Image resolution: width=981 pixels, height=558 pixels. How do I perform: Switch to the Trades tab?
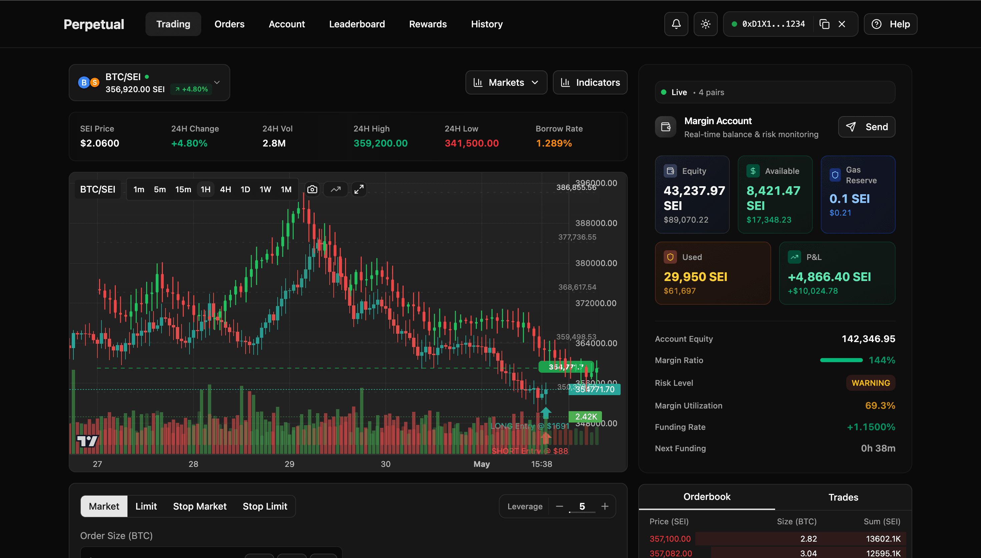point(843,497)
